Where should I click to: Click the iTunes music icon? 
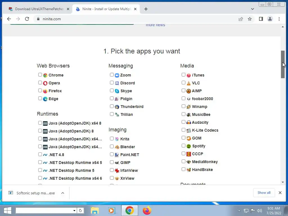(x=189, y=75)
